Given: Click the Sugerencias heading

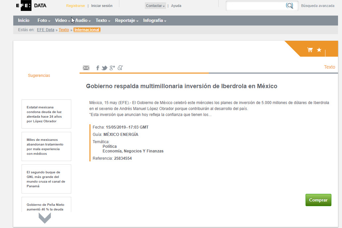Looking at the screenshot, I should pos(39,76).
